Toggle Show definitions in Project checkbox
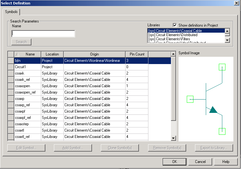 175,25
